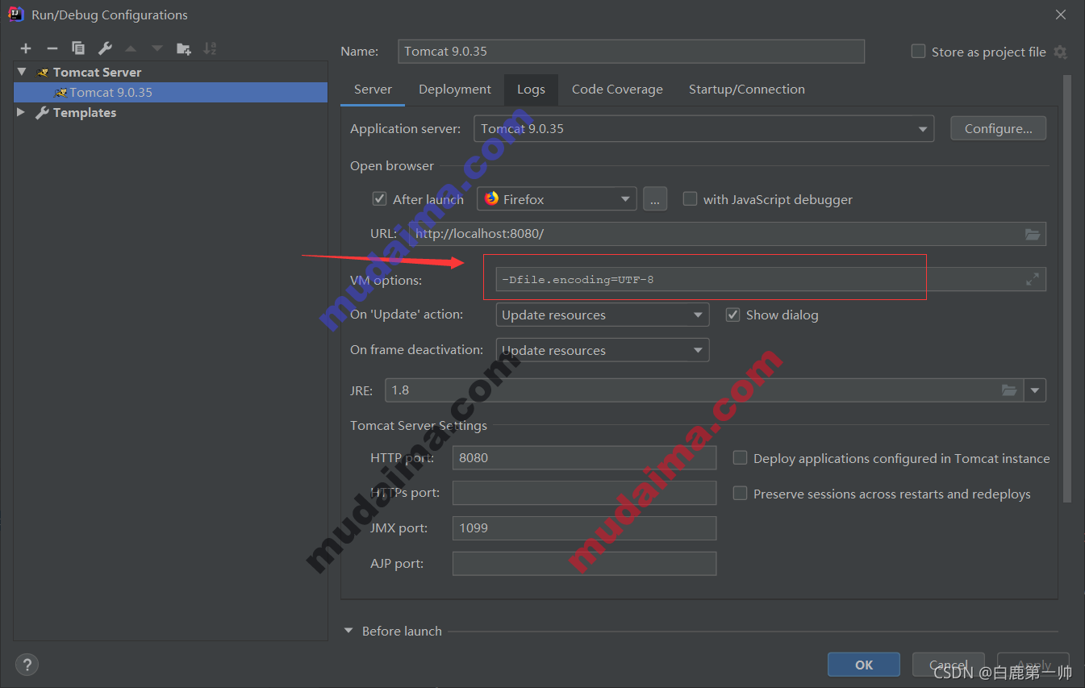Remove the selected configuration with minus icon
Image resolution: width=1085 pixels, height=688 pixels.
[x=52, y=48]
